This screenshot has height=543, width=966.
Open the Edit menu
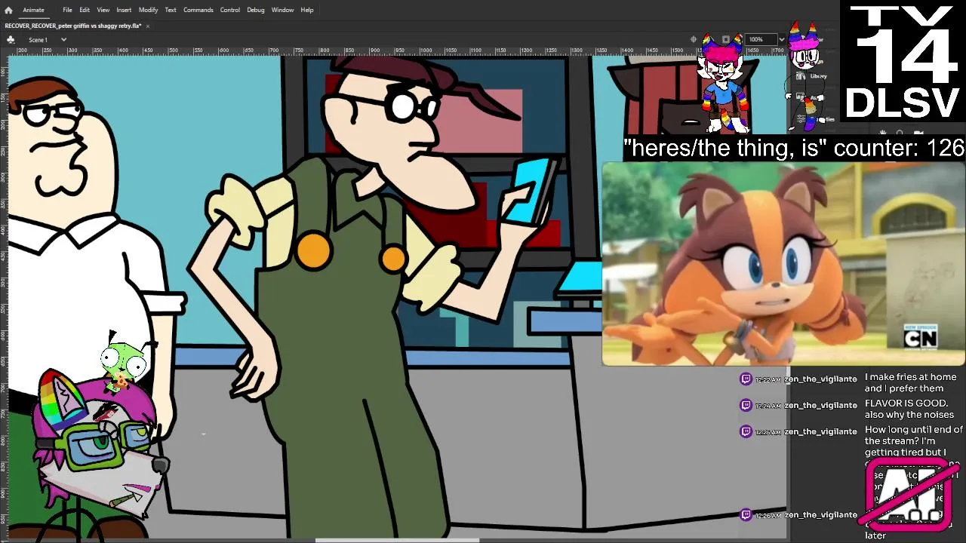[85, 10]
